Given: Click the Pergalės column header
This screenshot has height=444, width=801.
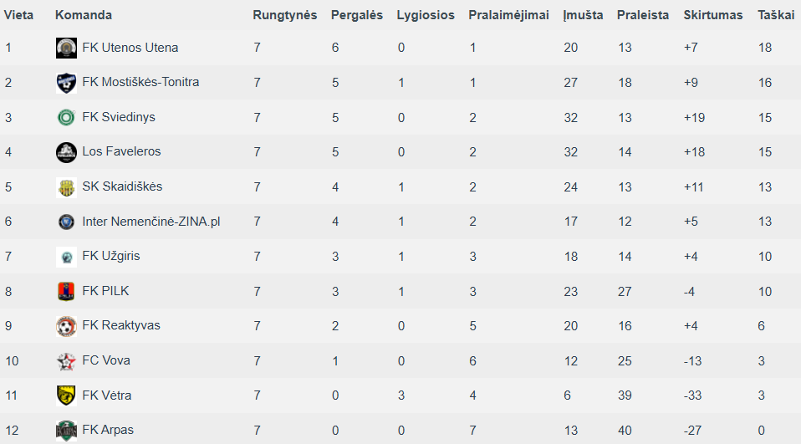Looking at the screenshot, I should 356,15.
